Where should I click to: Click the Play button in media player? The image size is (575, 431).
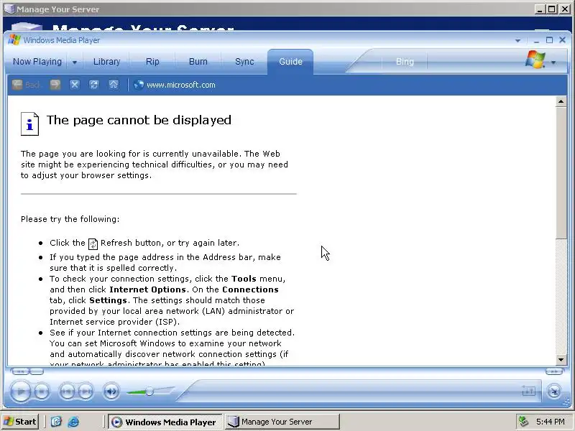coord(20,391)
